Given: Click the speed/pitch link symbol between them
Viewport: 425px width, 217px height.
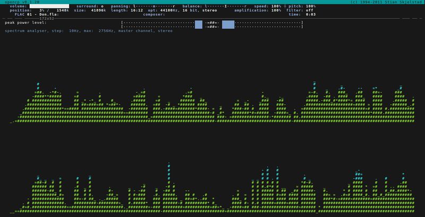Looking at the screenshot, I should click(x=285, y=6).
